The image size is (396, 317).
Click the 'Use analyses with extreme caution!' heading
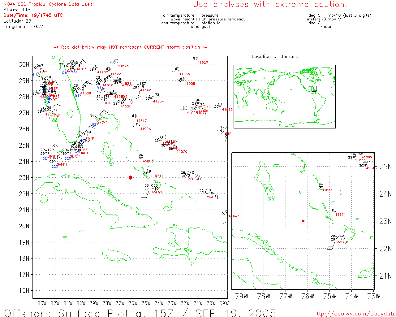coord(270,5)
